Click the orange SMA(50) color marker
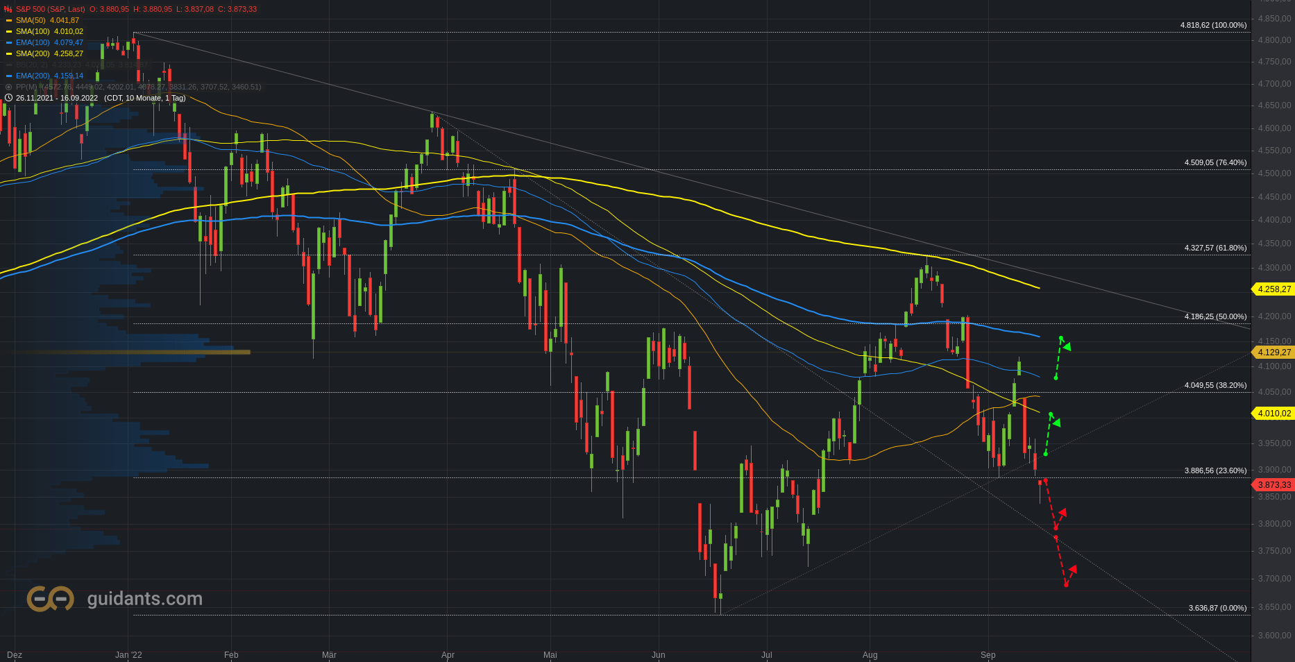 [x=8, y=21]
